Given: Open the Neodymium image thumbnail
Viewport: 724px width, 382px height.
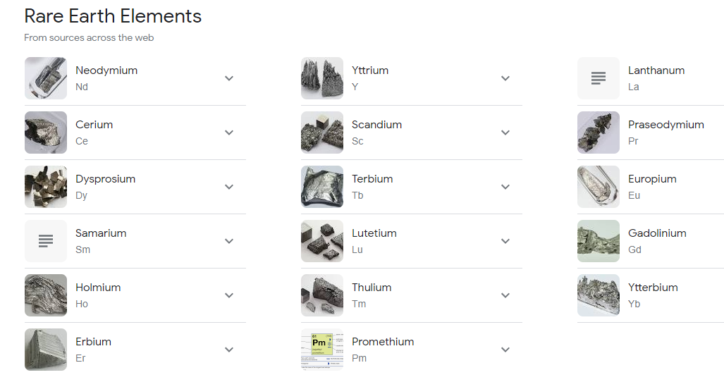Looking at the screenshot, I should (45, 78).
